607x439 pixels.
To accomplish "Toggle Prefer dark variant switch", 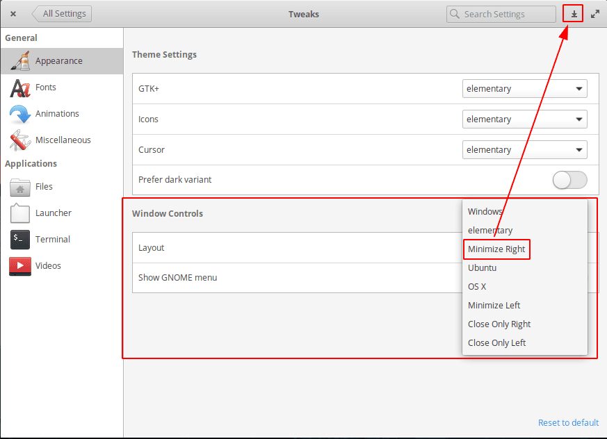I will click(569, 179).
